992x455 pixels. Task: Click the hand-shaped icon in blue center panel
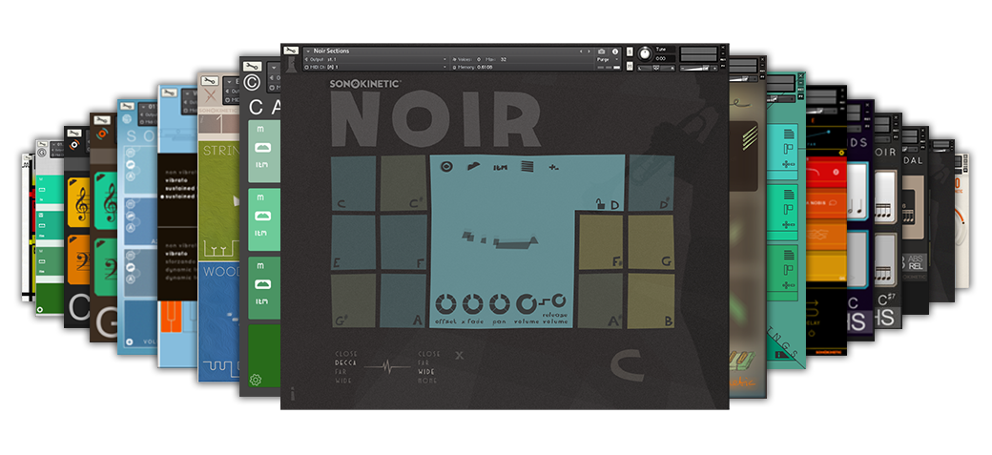coord(473,167)
